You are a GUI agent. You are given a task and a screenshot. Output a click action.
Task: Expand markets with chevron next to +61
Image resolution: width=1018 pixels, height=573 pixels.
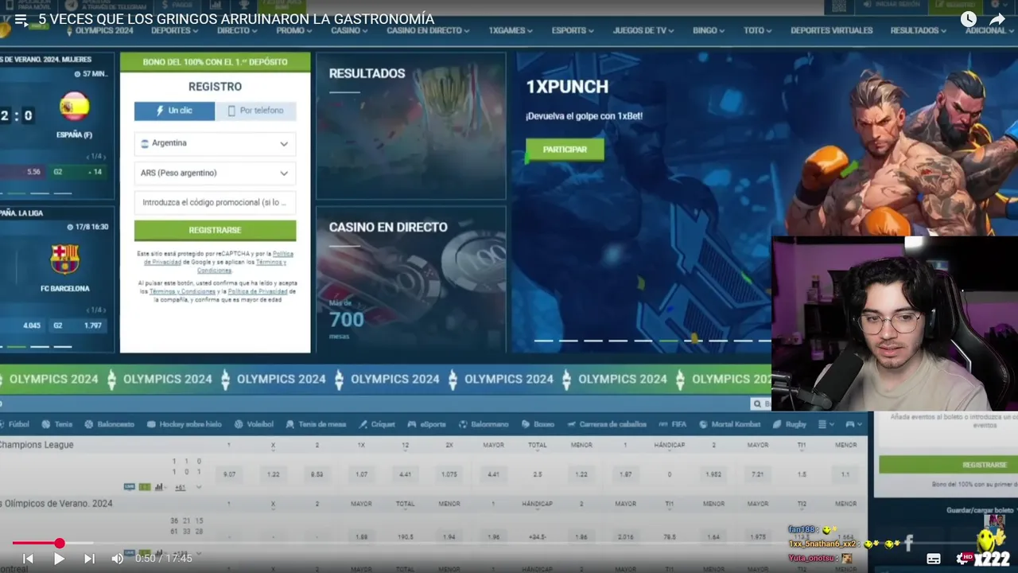point(199,486)
